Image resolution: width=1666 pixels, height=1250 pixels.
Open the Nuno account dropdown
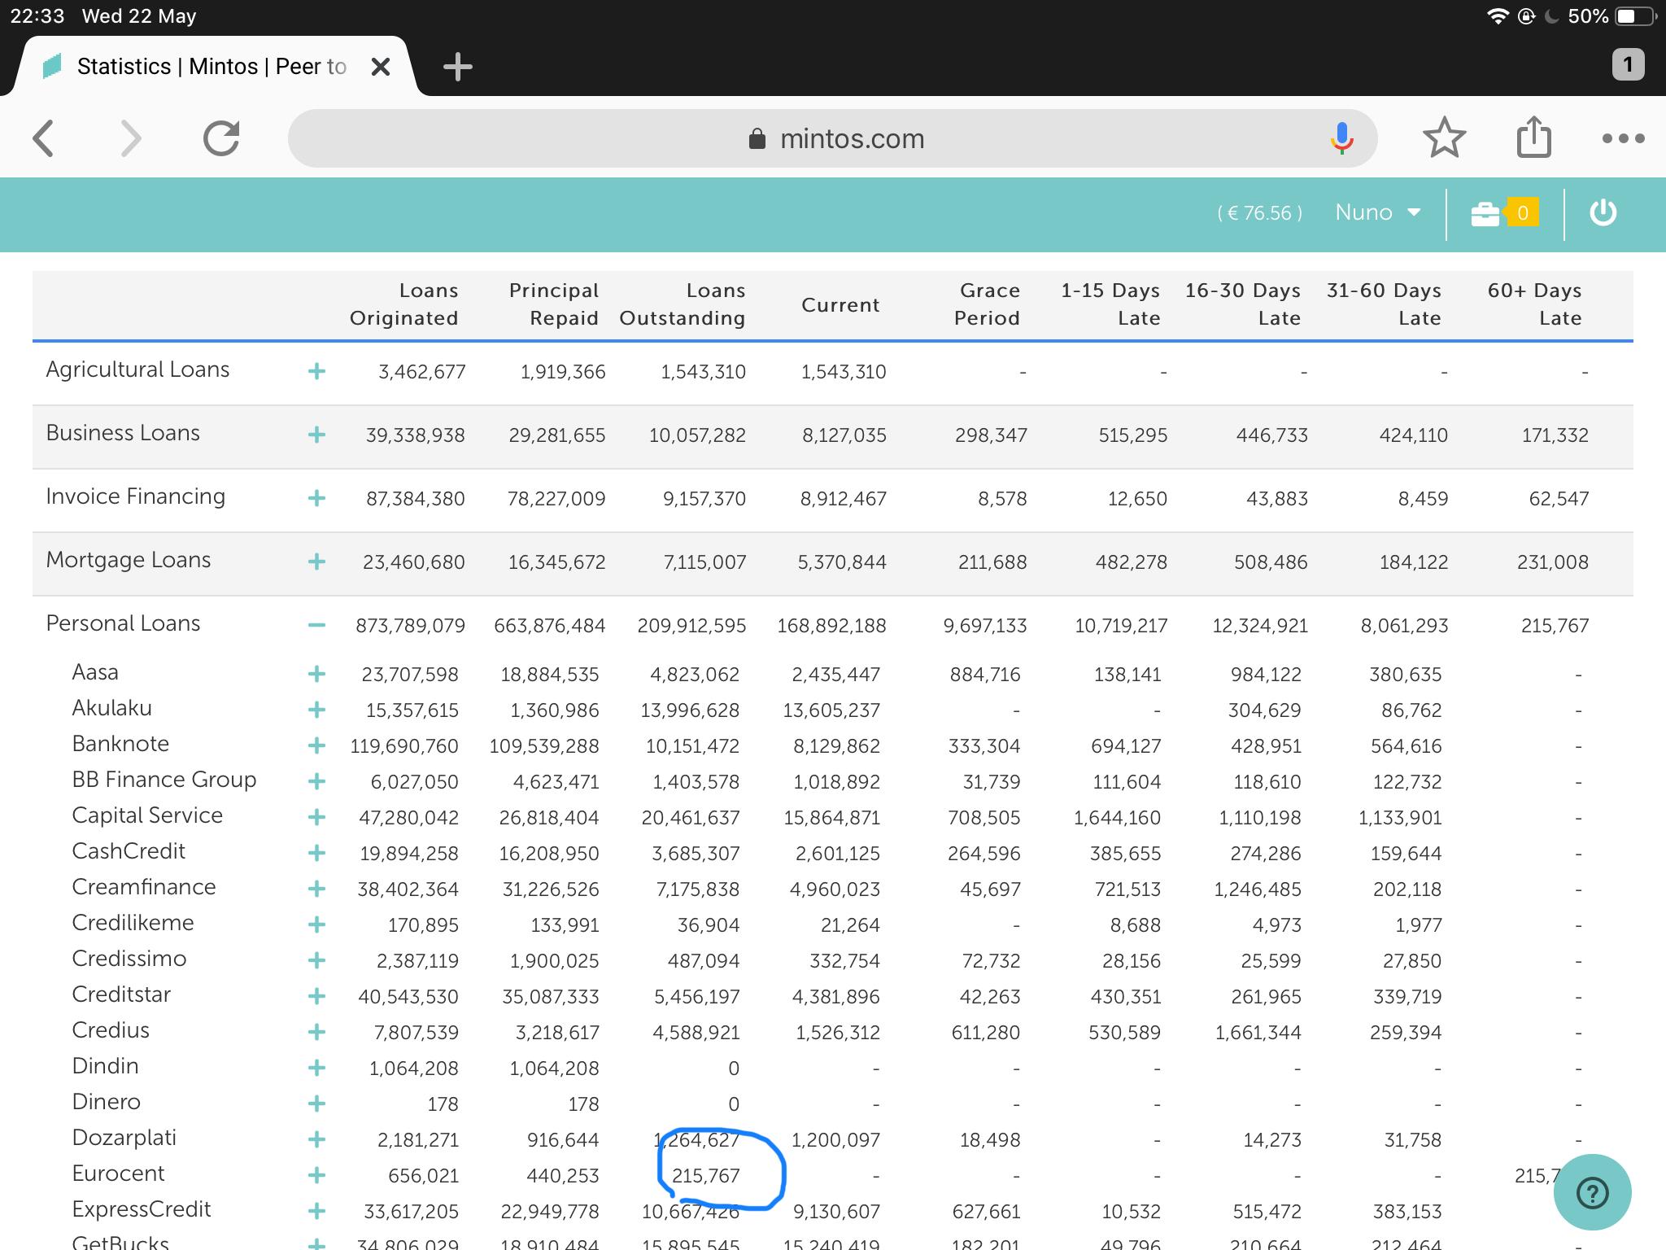(x=1377, y=213)
